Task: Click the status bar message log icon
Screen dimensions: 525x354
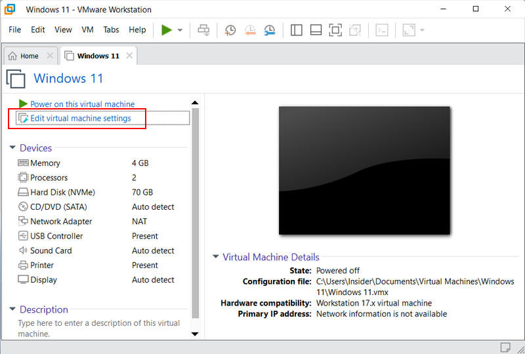Action: 505,347
